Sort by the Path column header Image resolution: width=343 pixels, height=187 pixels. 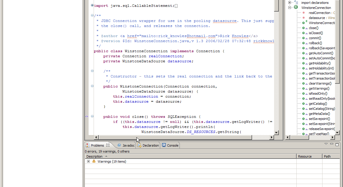[331, 156]
